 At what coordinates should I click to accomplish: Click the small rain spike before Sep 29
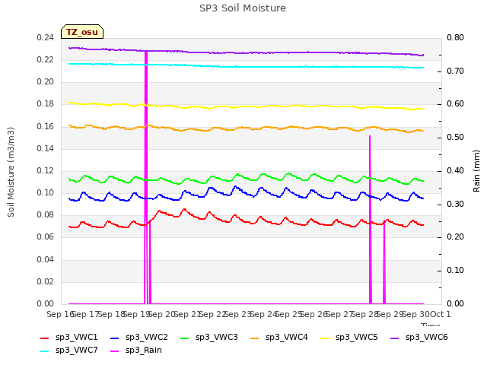pyautogui.click(x=384, y=262)
